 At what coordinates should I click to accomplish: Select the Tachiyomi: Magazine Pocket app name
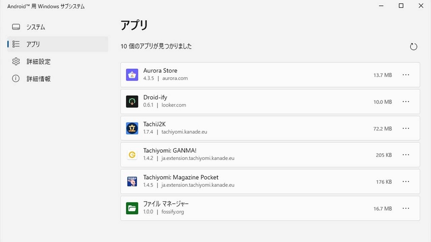[181, 177]
